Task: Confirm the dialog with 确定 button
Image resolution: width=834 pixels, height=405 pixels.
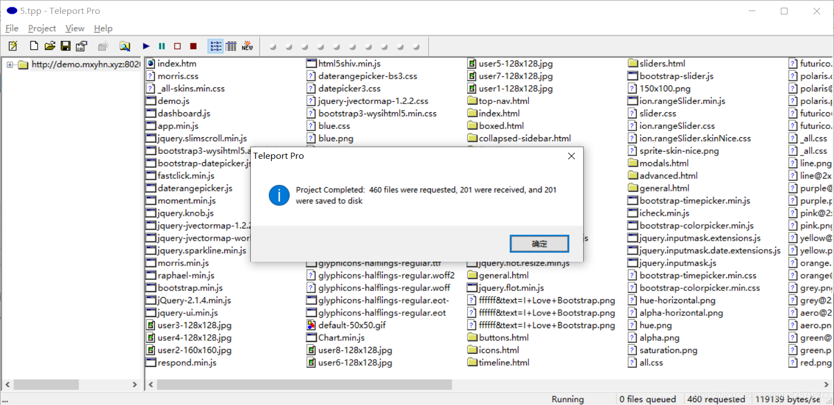Action: click(539, 243)
